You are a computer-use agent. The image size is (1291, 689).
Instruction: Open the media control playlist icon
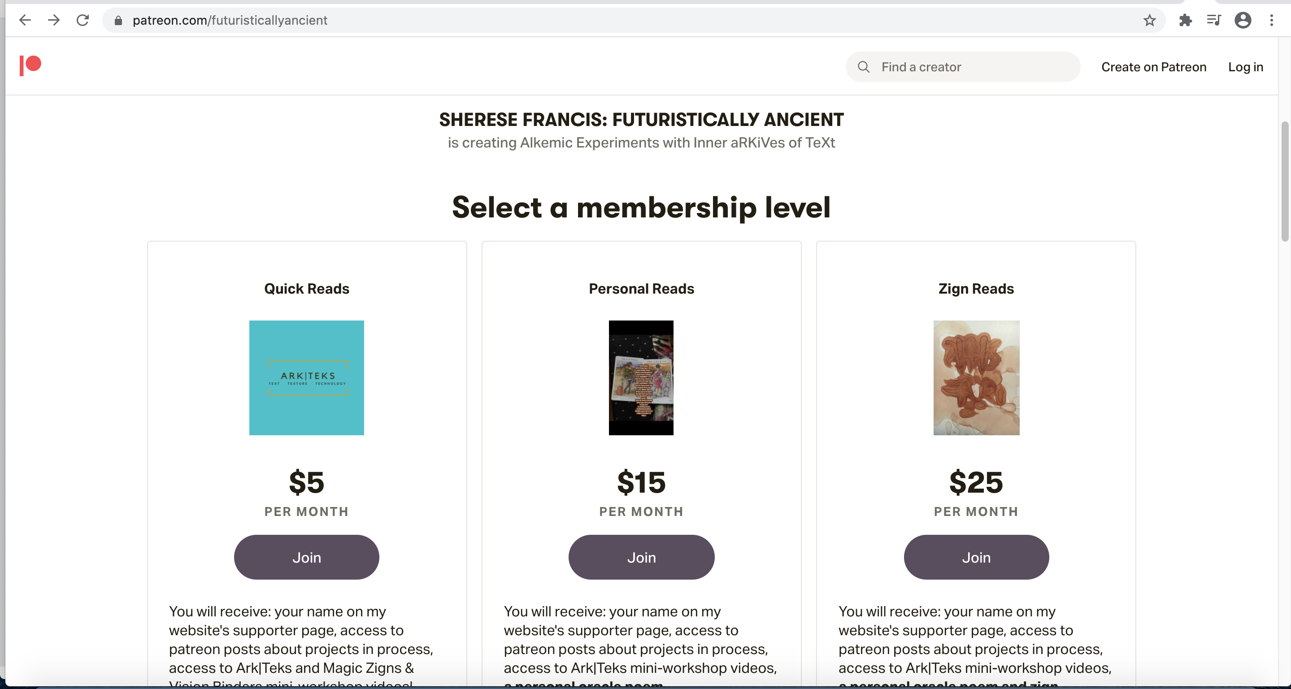[x=1214, y=21]
